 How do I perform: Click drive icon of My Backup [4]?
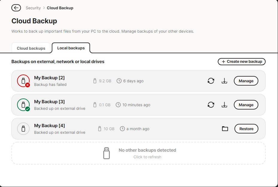23,129
